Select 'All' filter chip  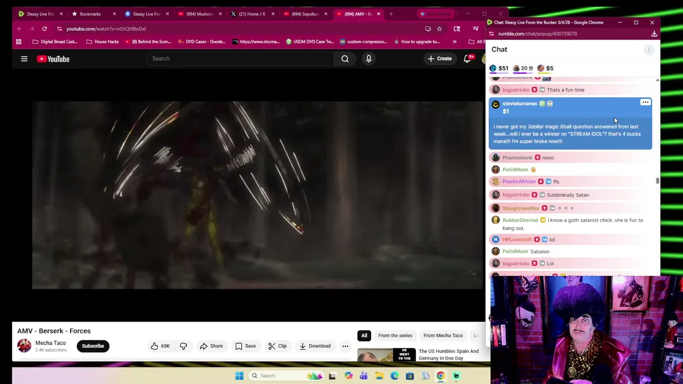364,335
